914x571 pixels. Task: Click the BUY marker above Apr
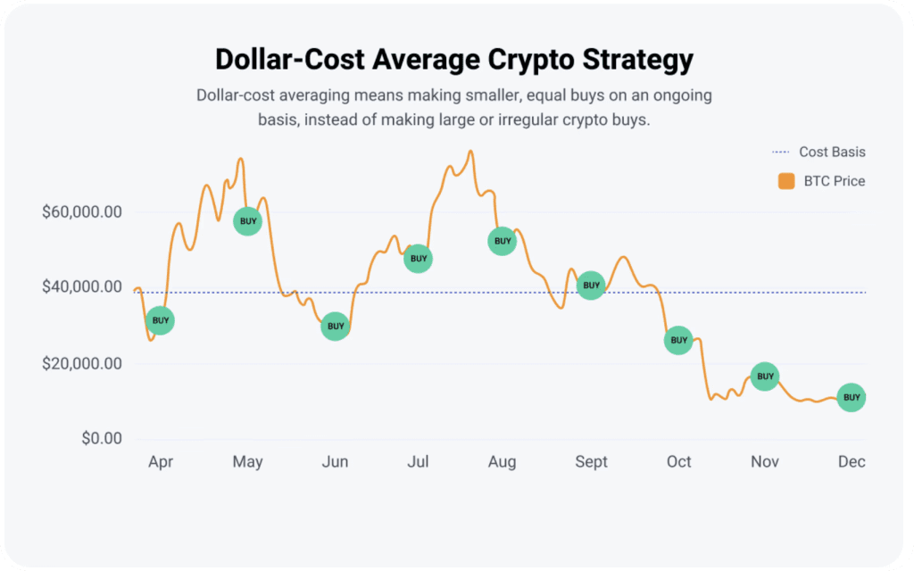[160, 320]
